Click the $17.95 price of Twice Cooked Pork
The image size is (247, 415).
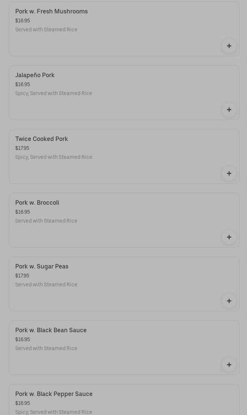(x=22, y=148)
